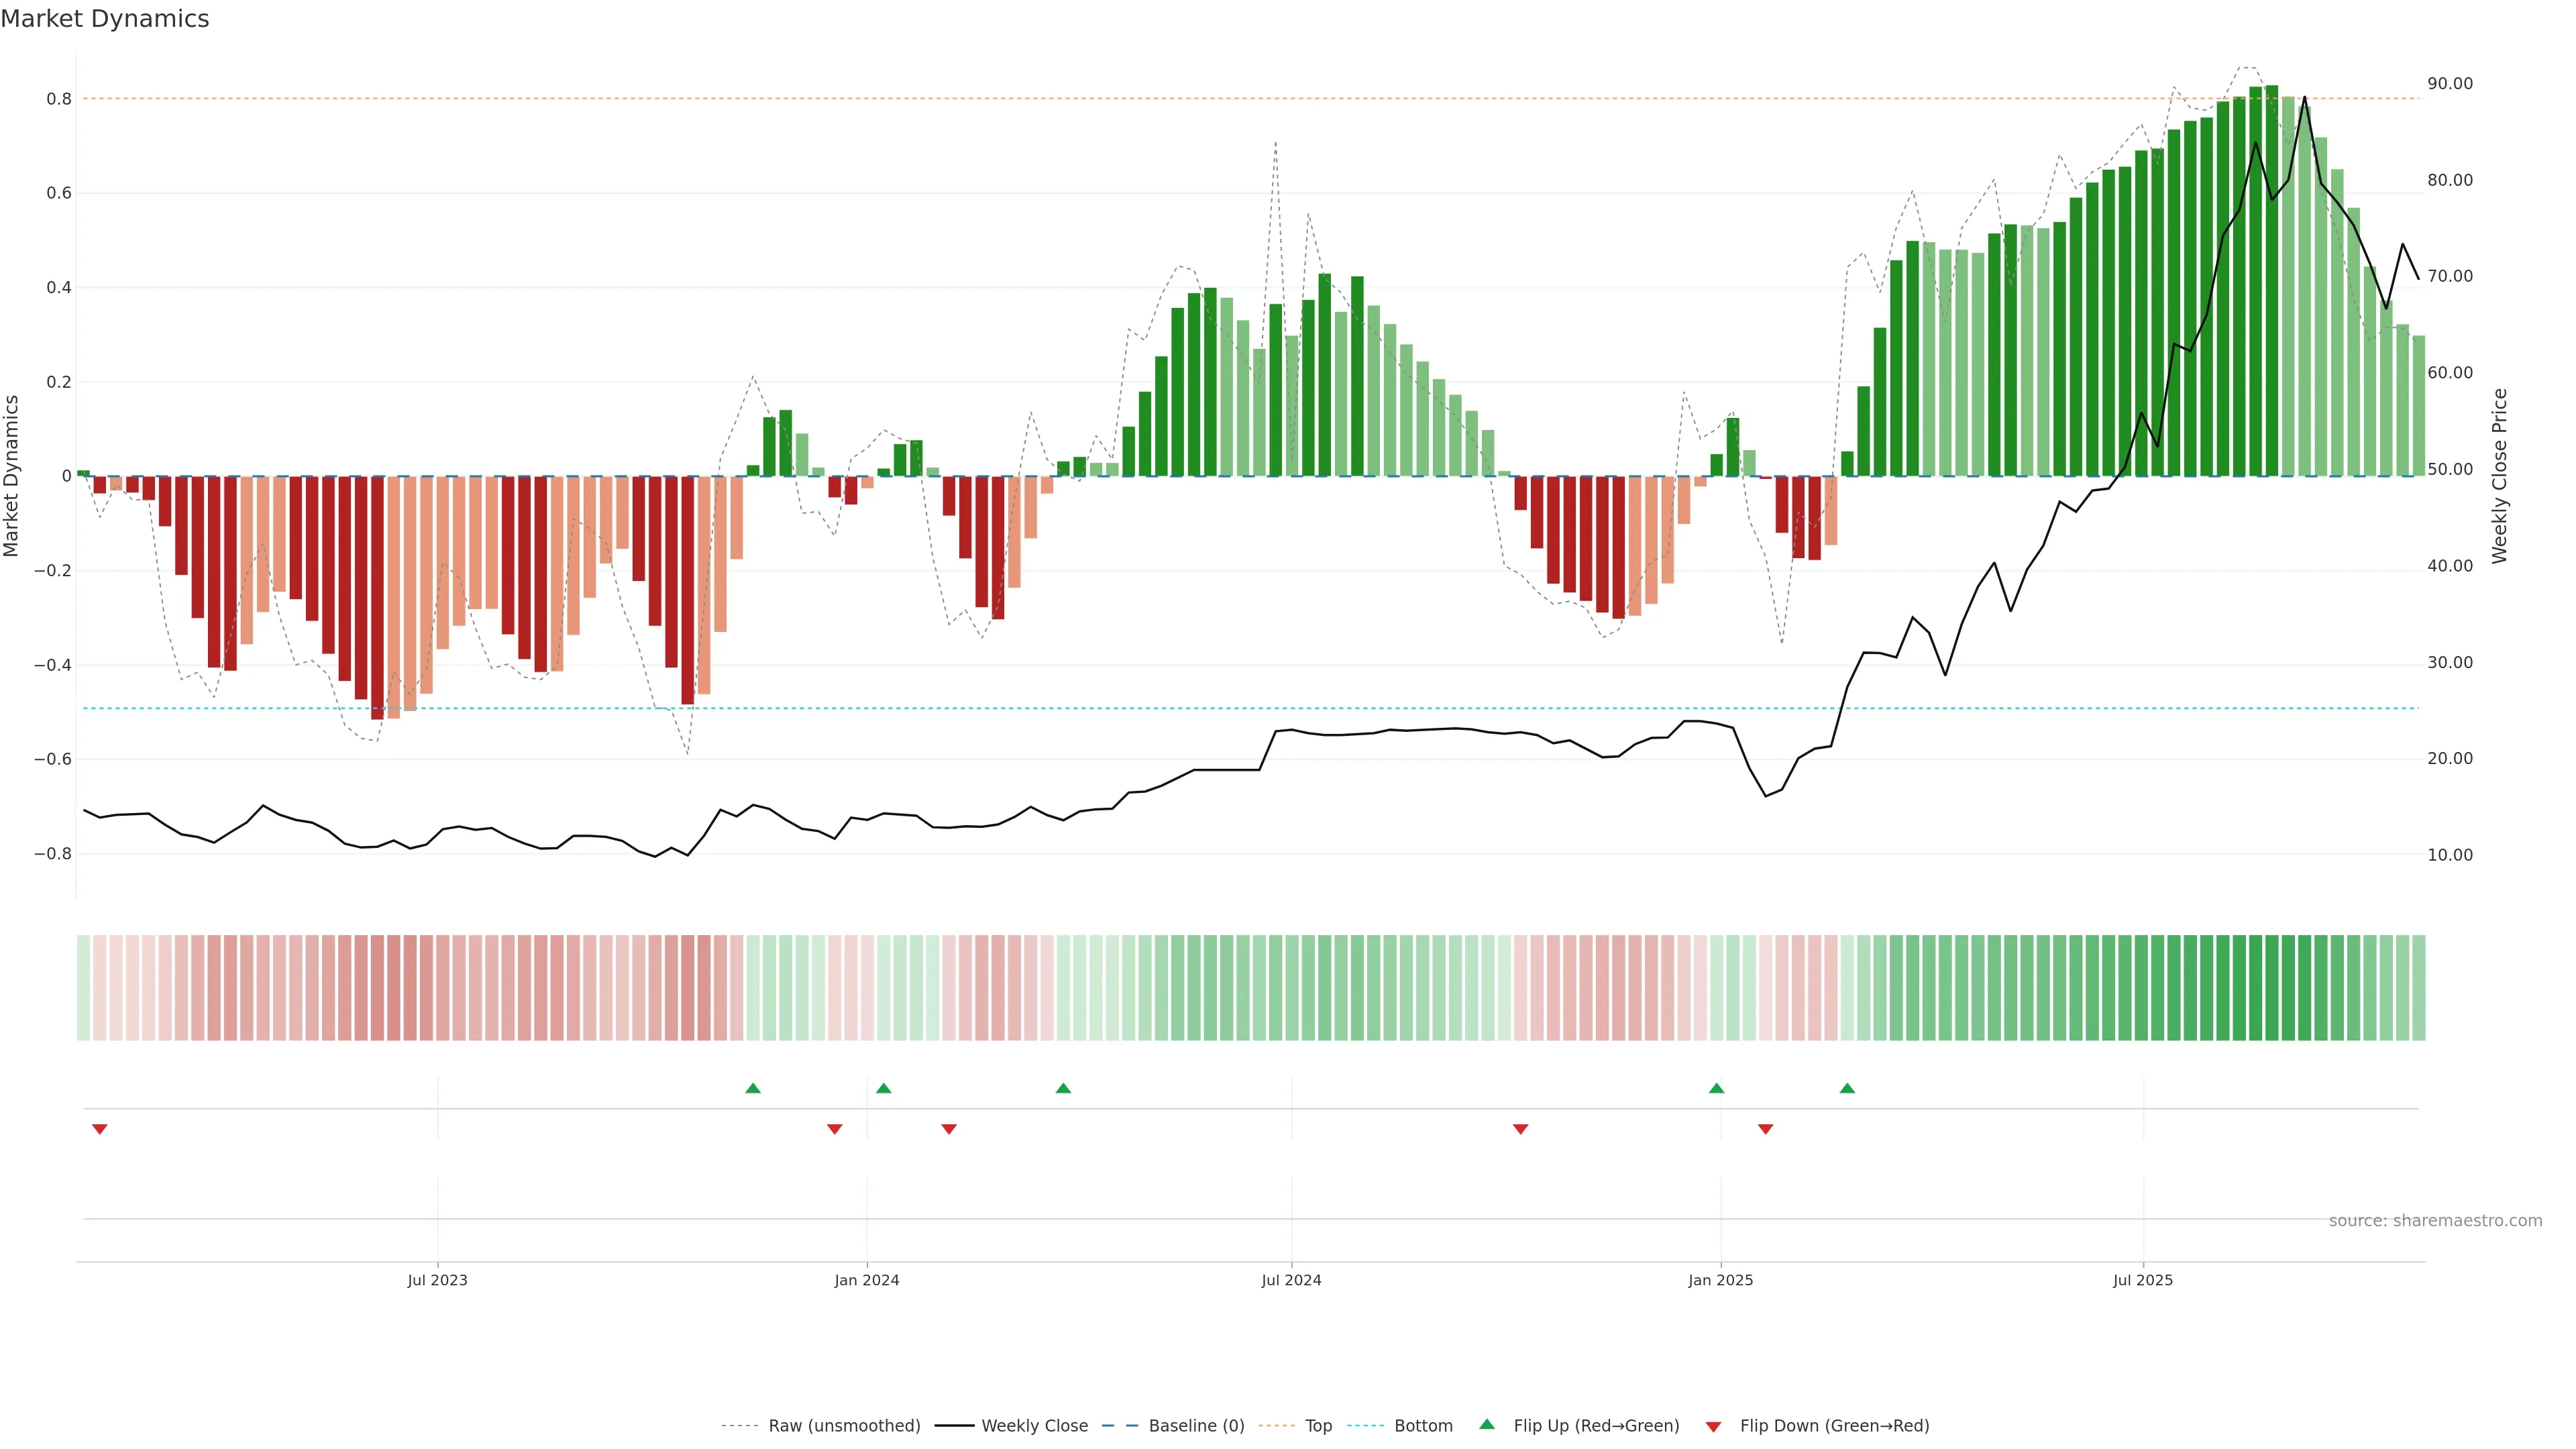
Task: Click the red flip-down marker just before Jan 2024
Action: [x=834, y=1129]
